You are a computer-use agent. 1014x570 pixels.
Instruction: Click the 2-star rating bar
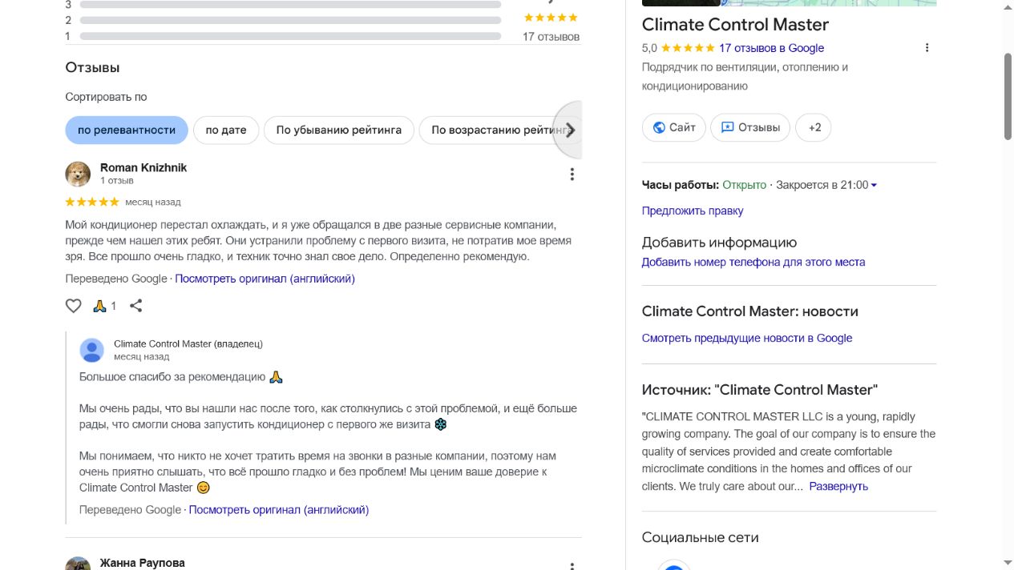point(290,20)
